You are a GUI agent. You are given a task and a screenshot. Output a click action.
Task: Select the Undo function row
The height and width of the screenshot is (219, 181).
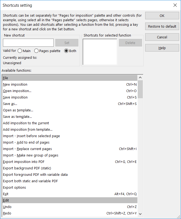[7, 207]
